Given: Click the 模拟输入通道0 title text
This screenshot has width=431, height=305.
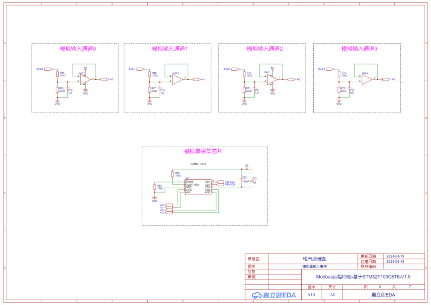Looking at the screenshot, I should pyautogui.click(x=78, y=49).
